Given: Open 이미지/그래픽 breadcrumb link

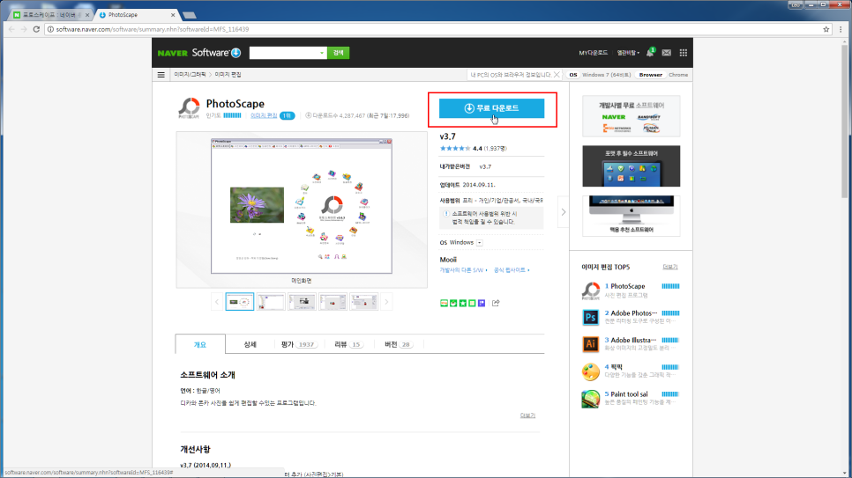Looking at the screenshot, I should [190, 75].
